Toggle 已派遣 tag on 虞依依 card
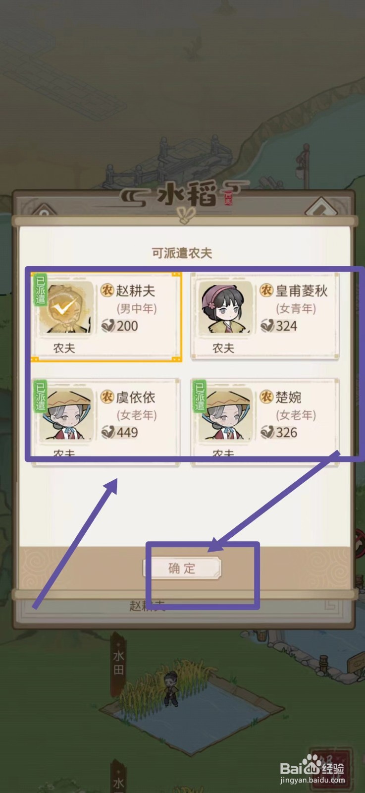Viewport: 365px width, 793px height. (40, 395)
